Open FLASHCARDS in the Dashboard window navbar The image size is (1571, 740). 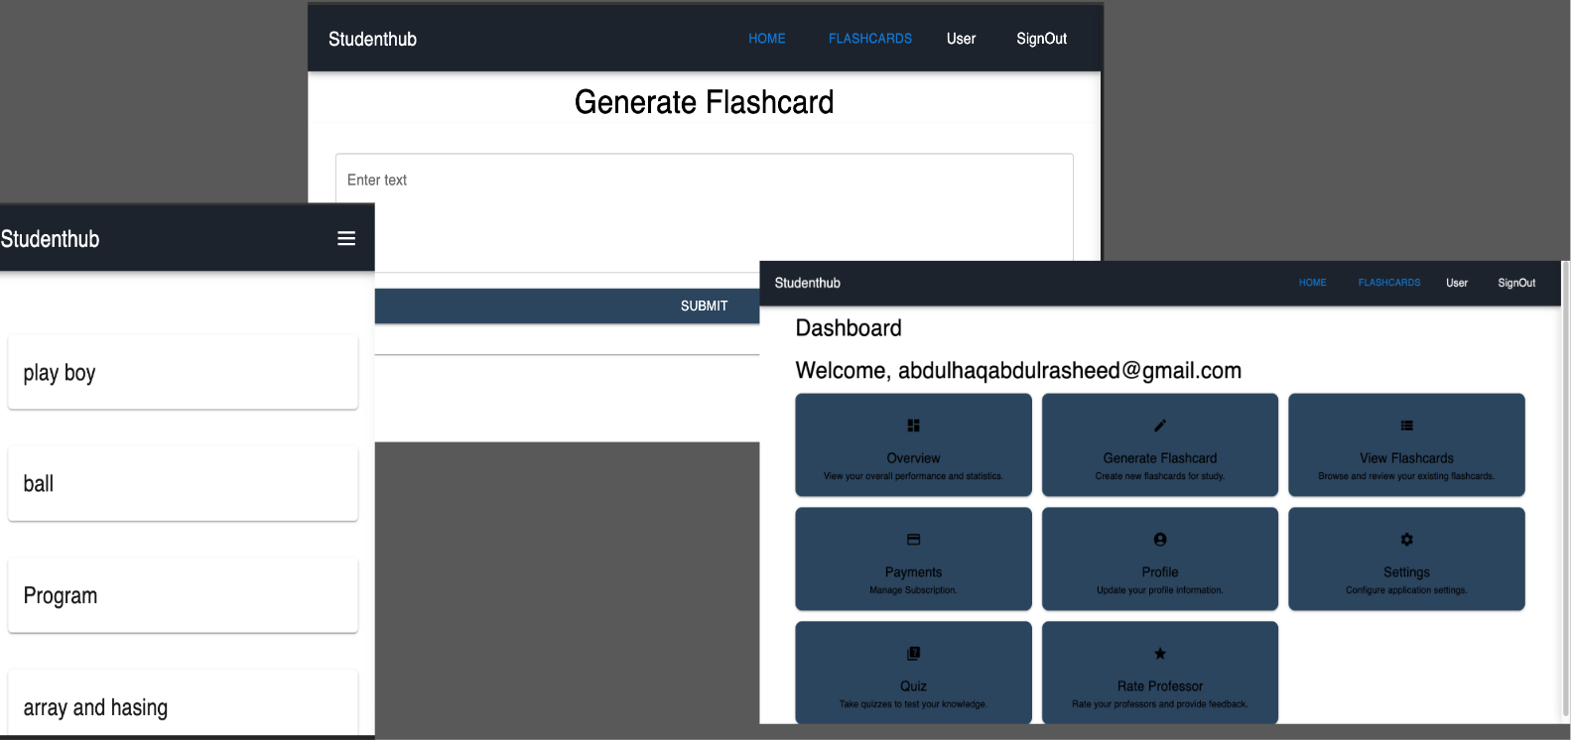coord(1388,283)
